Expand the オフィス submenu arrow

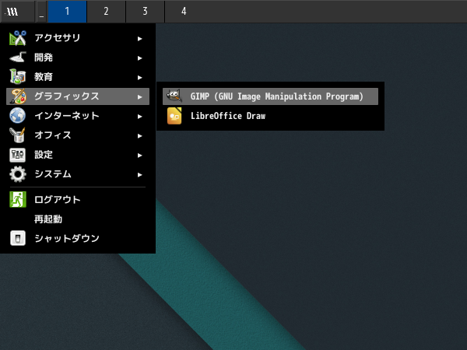point(139,136)
